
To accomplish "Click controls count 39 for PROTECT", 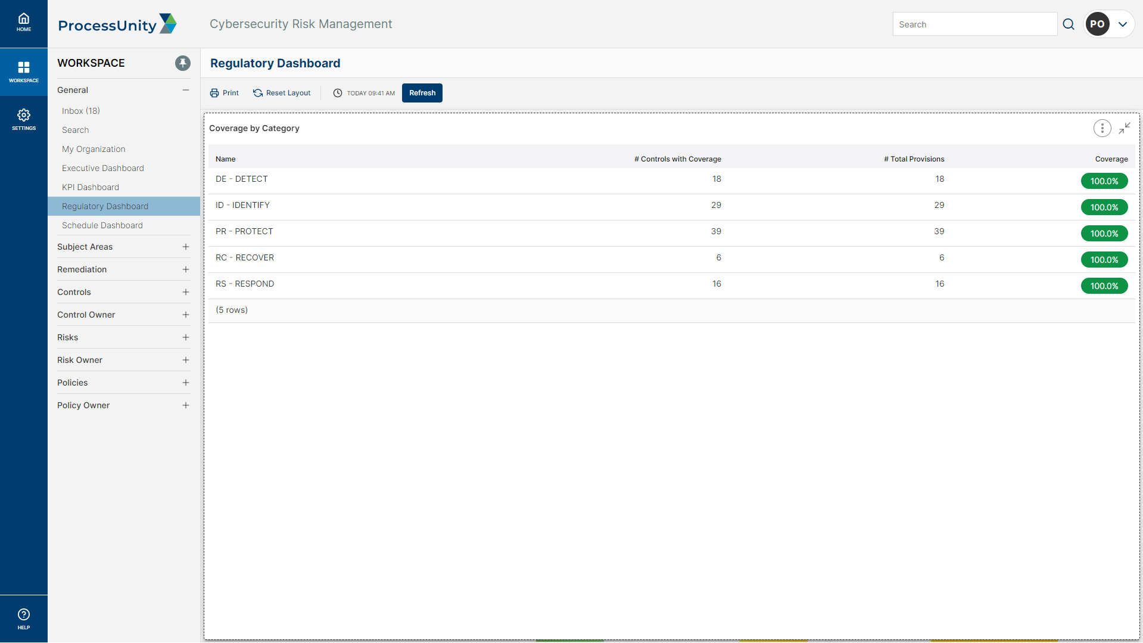I will (716, 231).
